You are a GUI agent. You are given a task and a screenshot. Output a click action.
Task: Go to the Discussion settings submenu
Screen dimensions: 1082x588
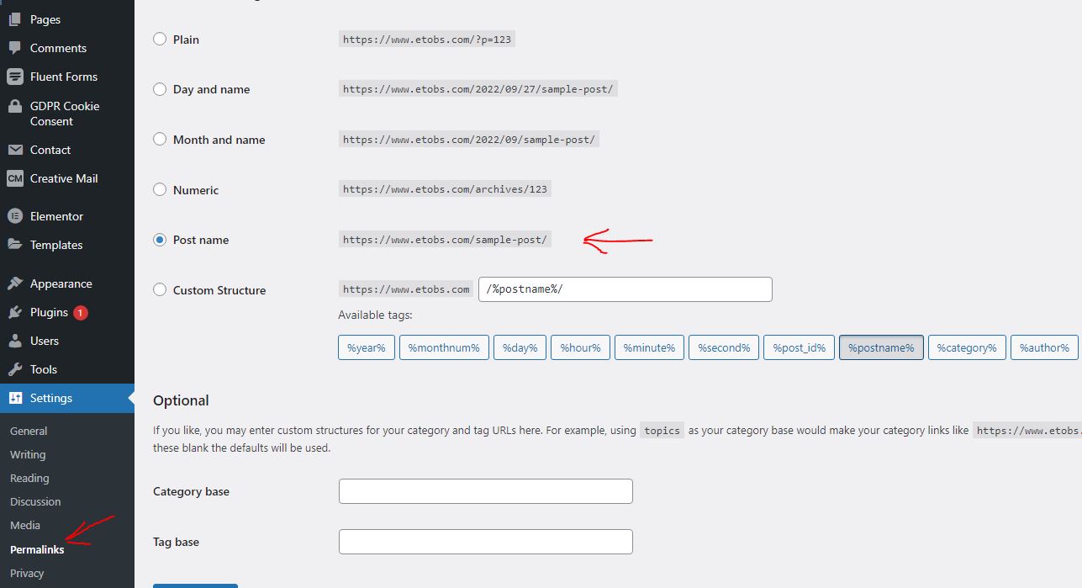[x=35, y=501]
